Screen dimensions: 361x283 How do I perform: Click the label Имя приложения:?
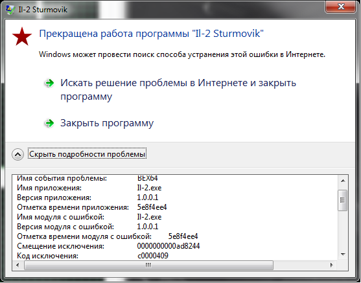(x=49, y=188)
